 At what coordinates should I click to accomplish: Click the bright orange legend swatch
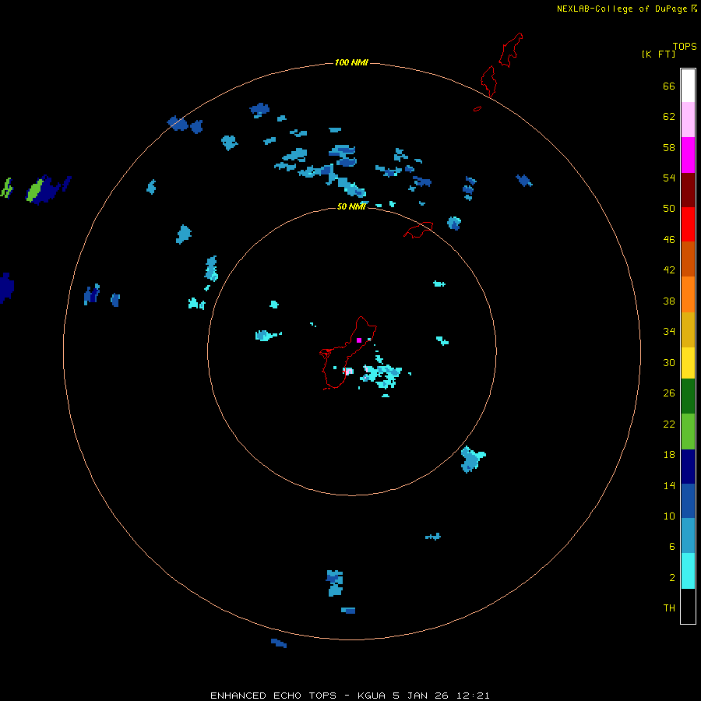click(x=688, y=294)
